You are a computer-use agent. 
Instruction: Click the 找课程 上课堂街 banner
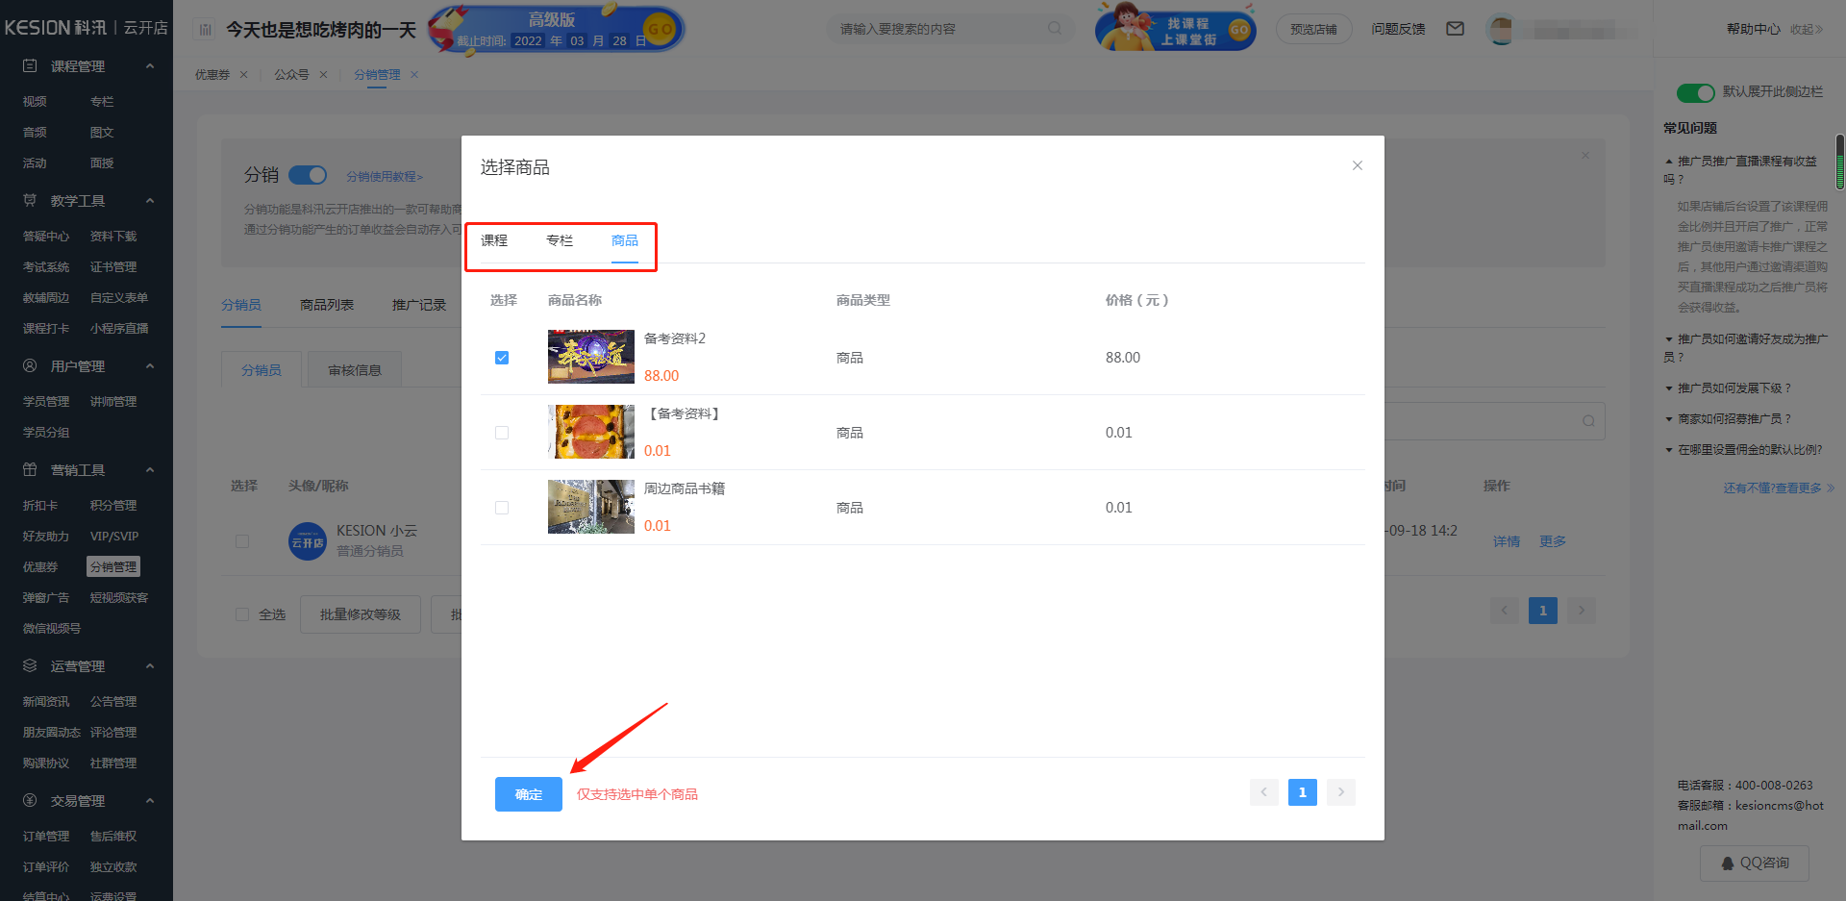tap(1175, 28)
